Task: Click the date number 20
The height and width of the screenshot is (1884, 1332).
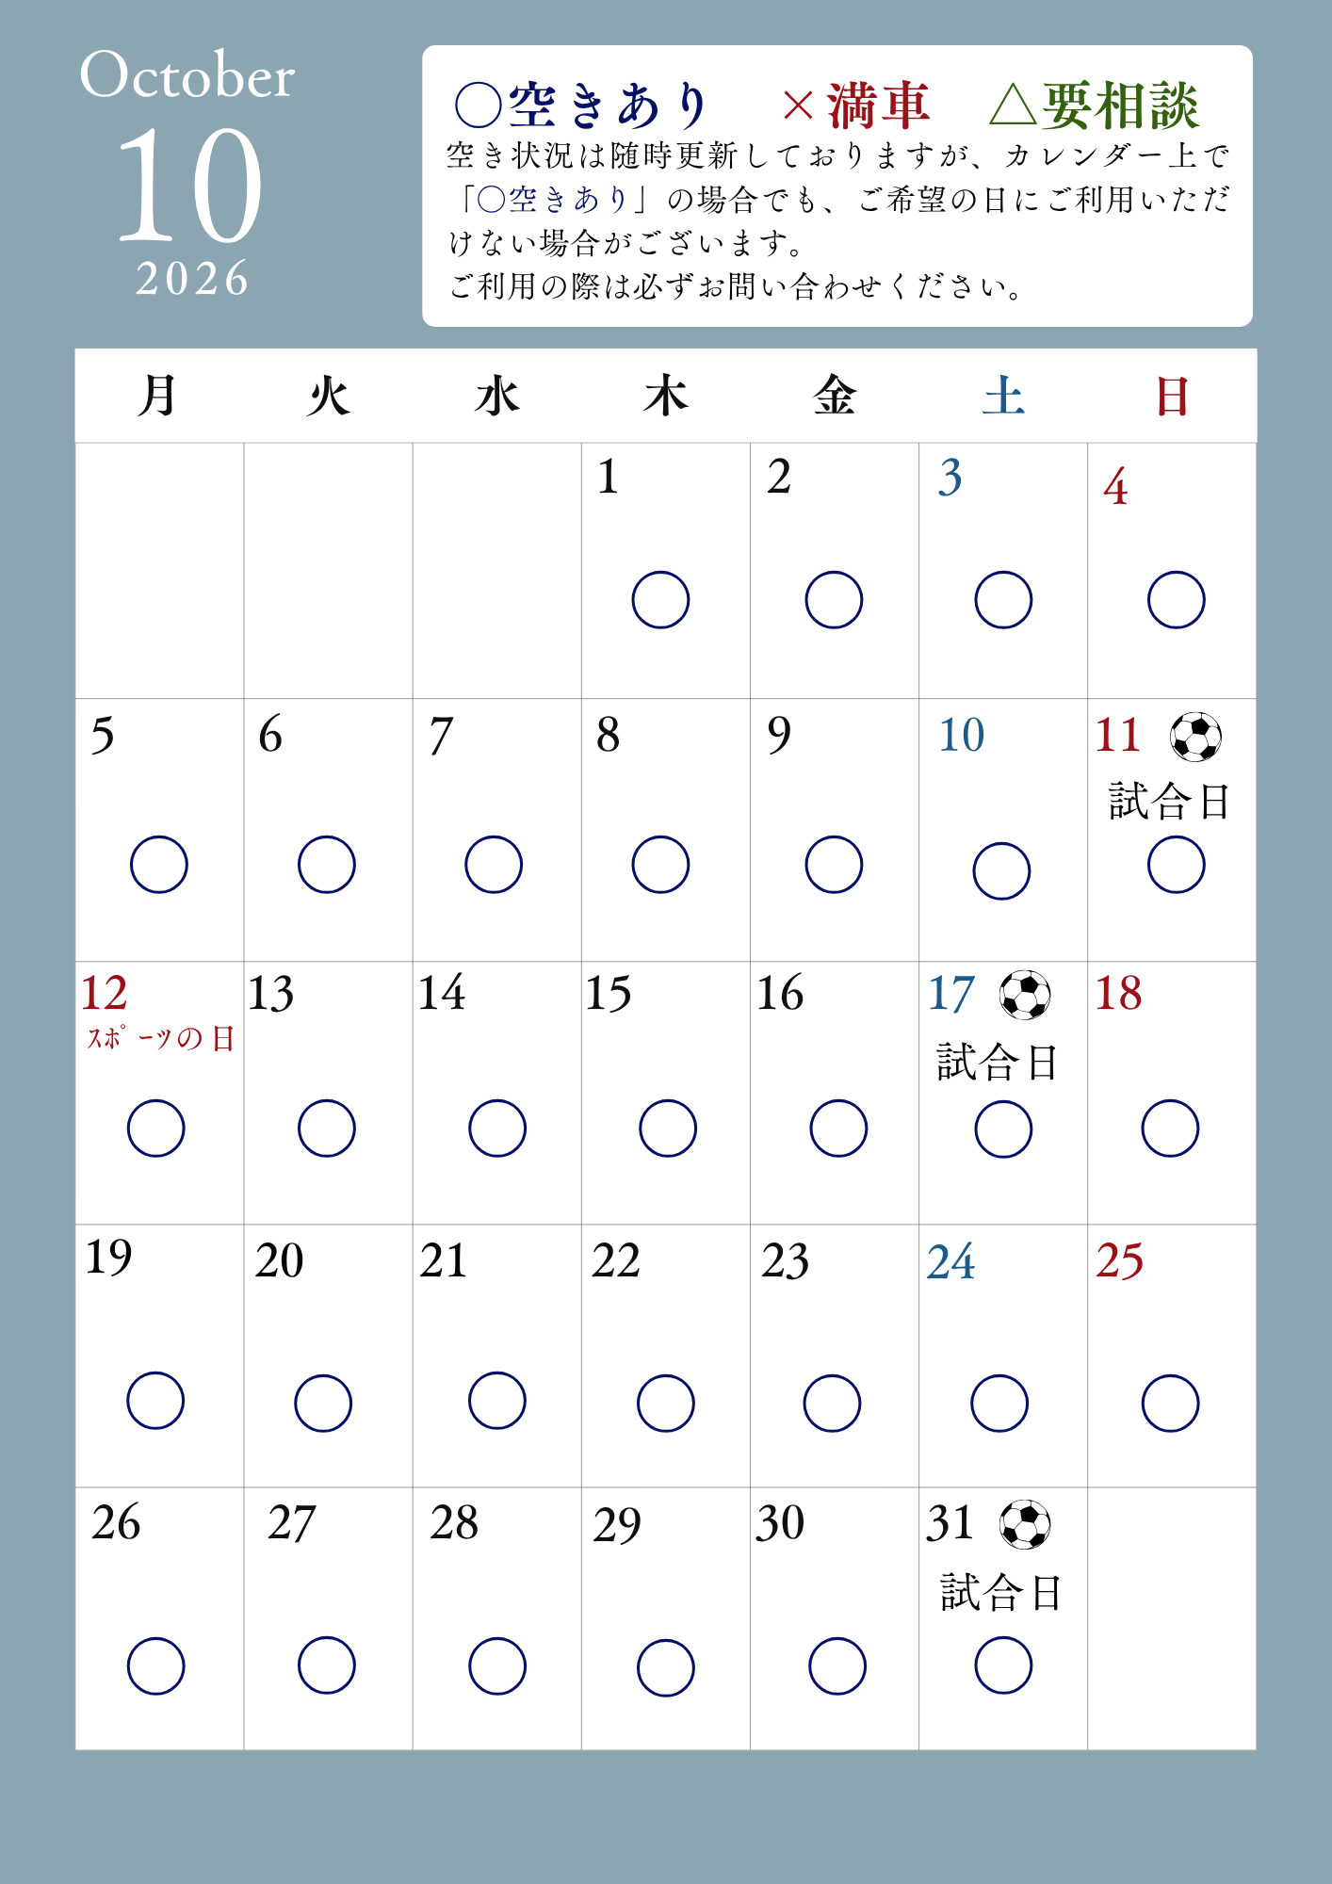Action: point(279,1261)
